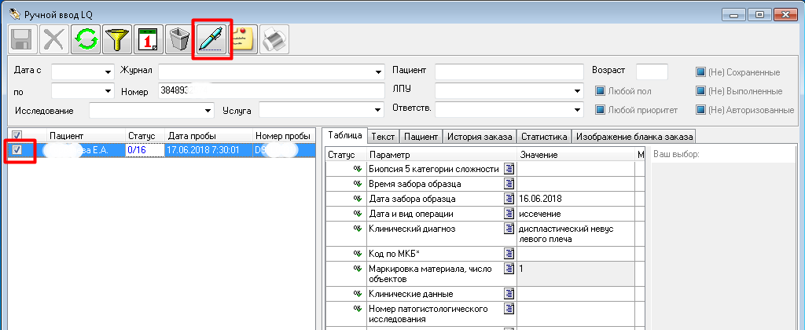Switch to the Таблица tab

click(345, 135)
